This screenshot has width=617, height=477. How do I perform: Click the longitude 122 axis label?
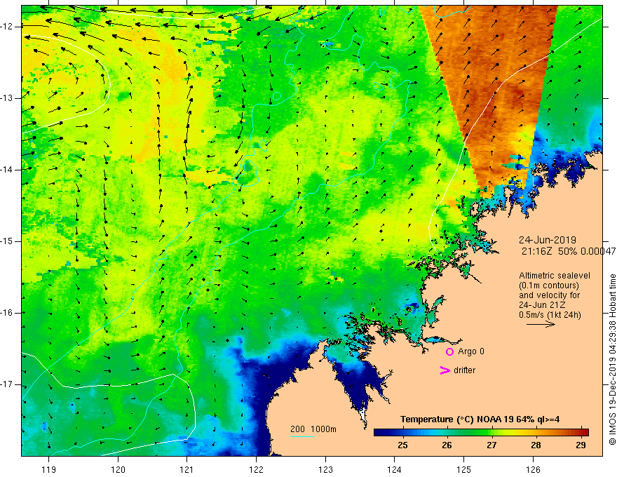click(256, 469)
